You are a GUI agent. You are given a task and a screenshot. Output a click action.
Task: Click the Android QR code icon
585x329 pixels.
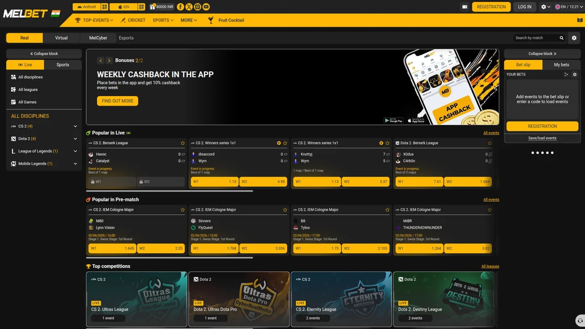[x=105, y=7]
